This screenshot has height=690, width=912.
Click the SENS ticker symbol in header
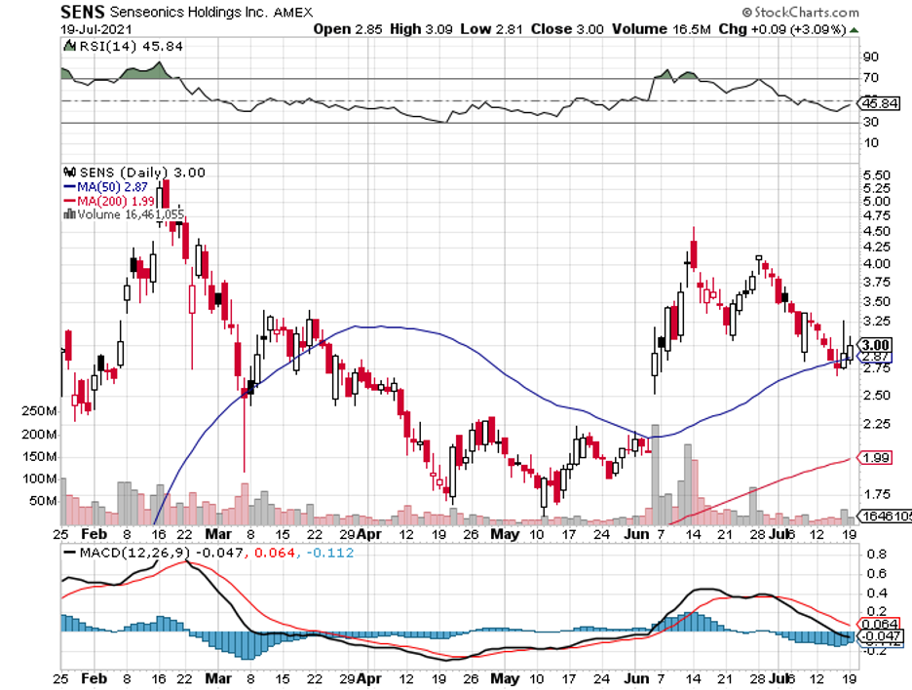click(80, 12)
